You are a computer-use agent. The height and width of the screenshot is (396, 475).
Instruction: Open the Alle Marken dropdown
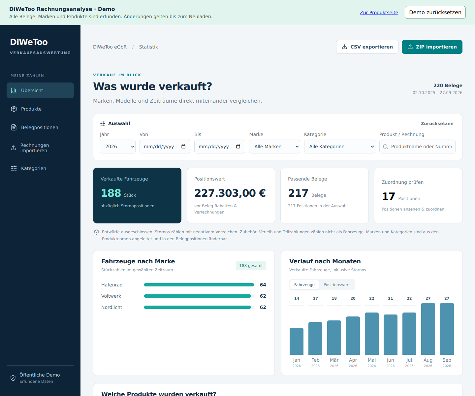pos(274,147)
